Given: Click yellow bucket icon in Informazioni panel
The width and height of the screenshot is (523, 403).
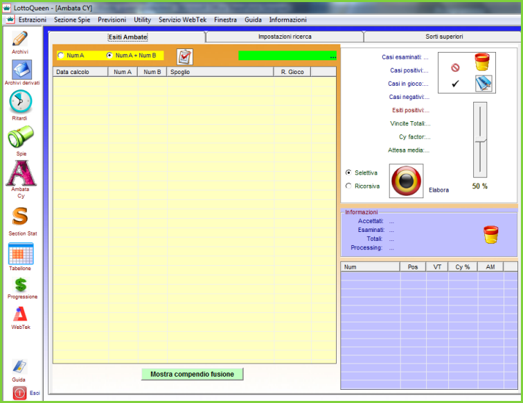Looking at the screenshot, I should [491, 234].
